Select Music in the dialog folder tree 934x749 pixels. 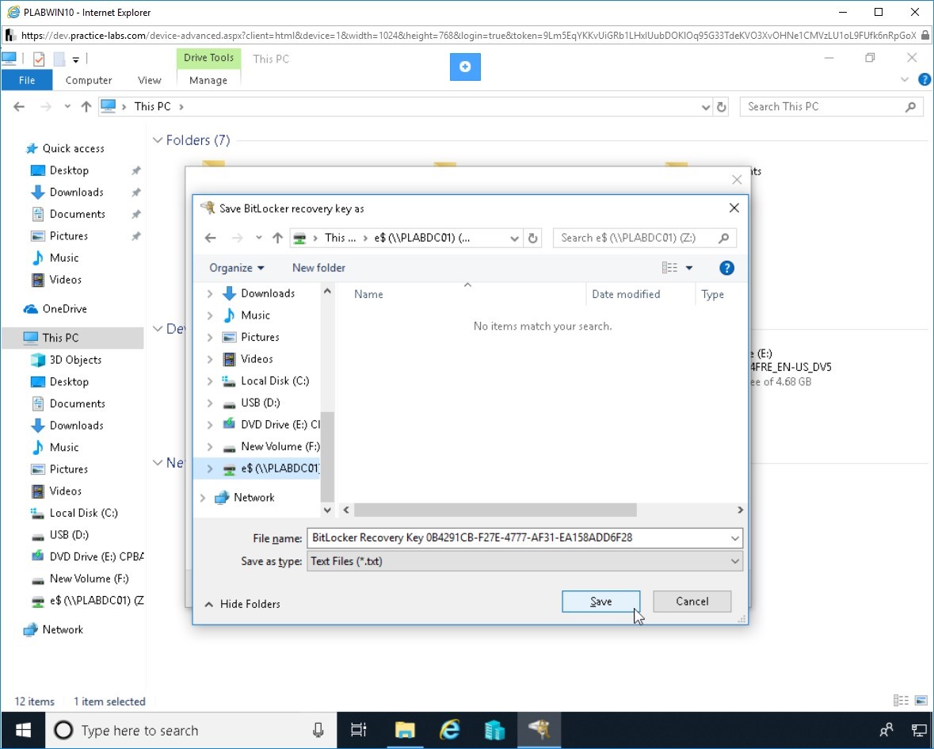(255, 315)
